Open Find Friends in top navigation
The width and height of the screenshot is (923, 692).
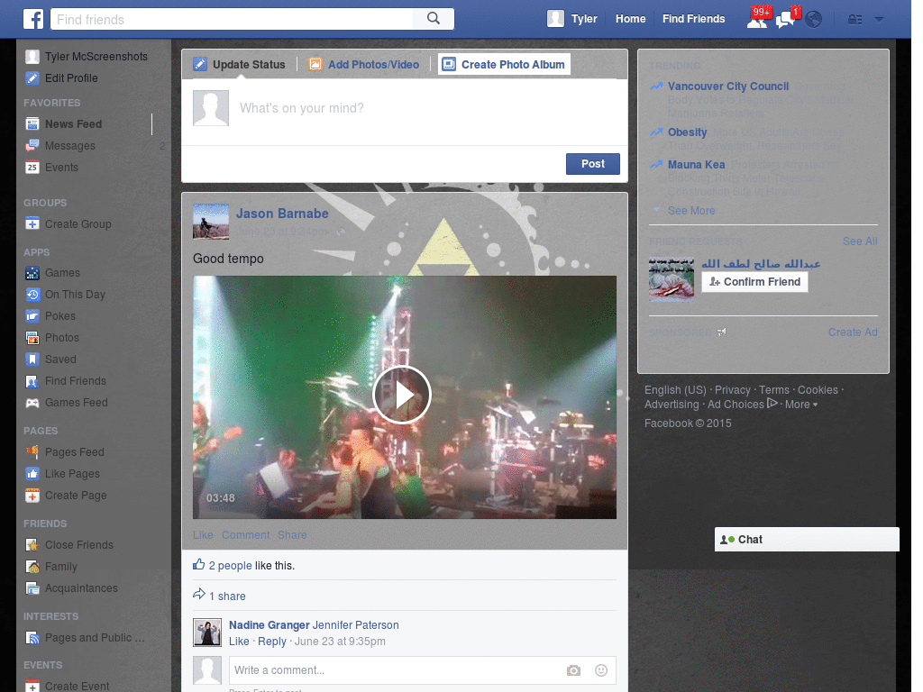(x=693, y=19)
